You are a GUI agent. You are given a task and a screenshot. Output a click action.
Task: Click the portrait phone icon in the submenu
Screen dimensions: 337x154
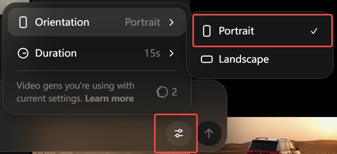click(206, 31)
